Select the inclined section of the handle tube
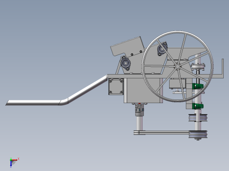Image resolution: width=229 pixels, height=171 pixels. 88,89
